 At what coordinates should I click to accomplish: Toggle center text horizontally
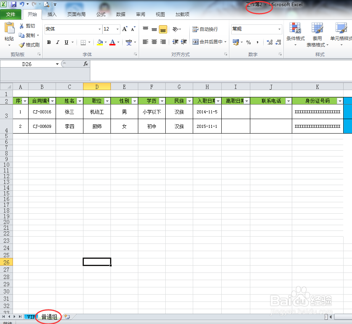pos(154,42)
